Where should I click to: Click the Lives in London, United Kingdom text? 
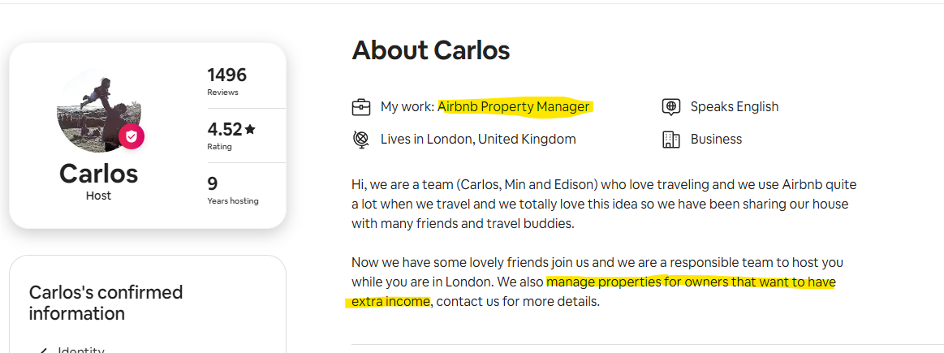tap(478, 140)
